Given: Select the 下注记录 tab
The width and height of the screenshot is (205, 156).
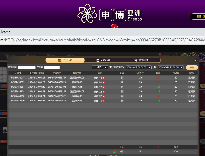Looking at the screenshot, I should [x=65, y=60].
